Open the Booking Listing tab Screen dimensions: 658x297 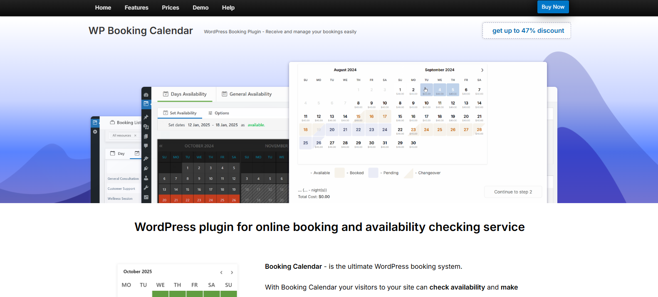126,123
